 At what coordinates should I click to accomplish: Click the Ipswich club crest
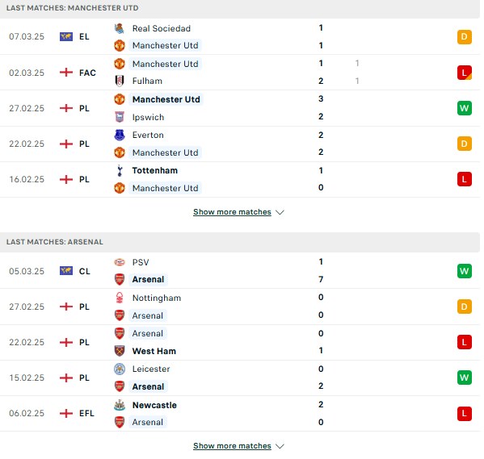click(120, 117)
